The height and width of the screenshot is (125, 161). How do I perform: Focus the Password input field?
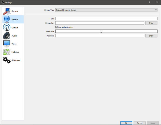click(x=100, y=35)
